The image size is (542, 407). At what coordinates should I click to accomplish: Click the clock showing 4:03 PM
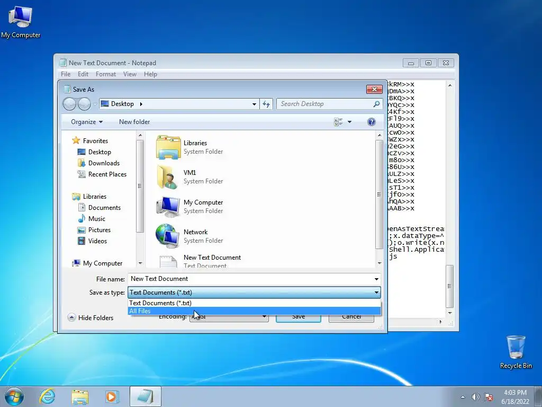(x=515, y=393)
